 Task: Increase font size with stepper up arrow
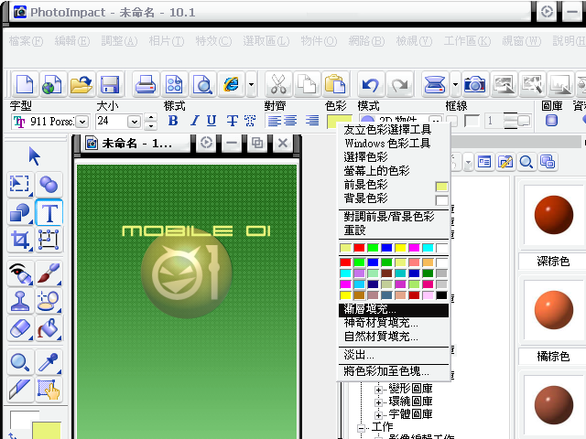click(150, 118)
